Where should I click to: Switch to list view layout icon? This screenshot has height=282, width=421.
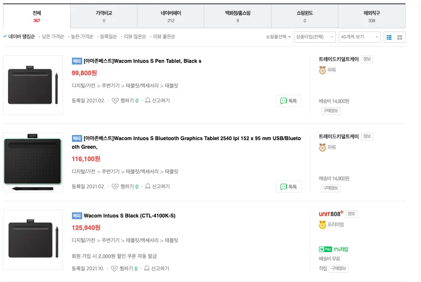tap(389, 37)
